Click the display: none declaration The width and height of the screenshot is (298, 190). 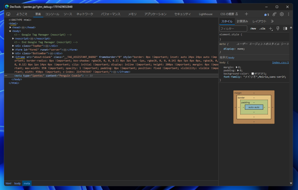[x=234, y=49]
